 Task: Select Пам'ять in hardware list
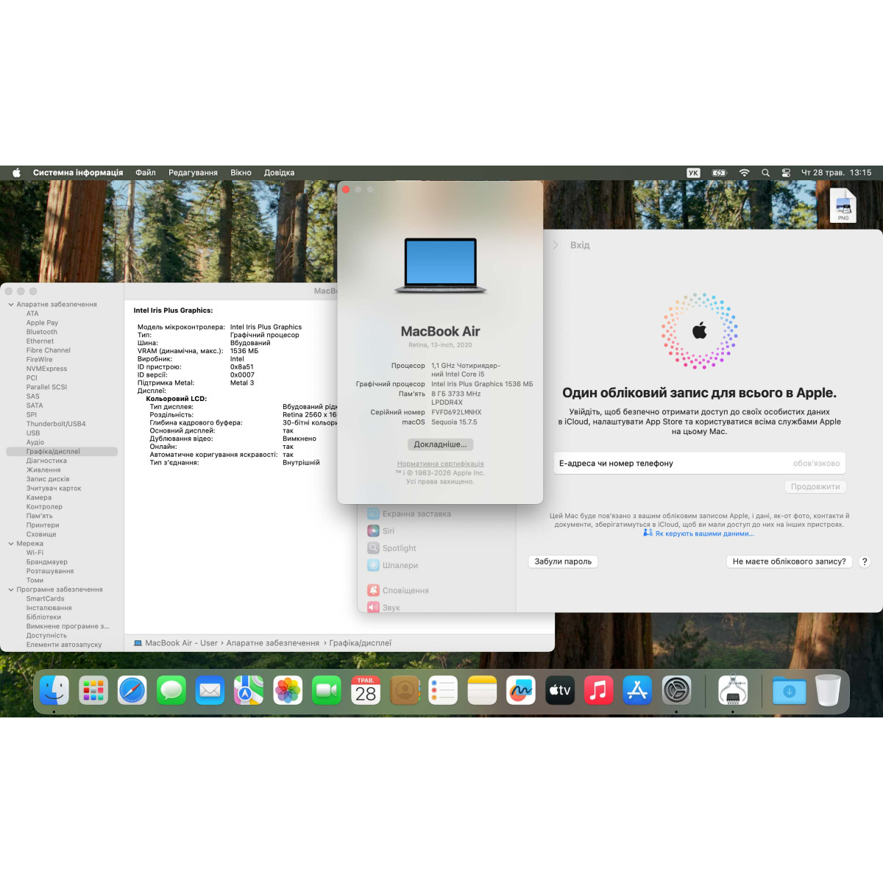[x=39, y=516]
